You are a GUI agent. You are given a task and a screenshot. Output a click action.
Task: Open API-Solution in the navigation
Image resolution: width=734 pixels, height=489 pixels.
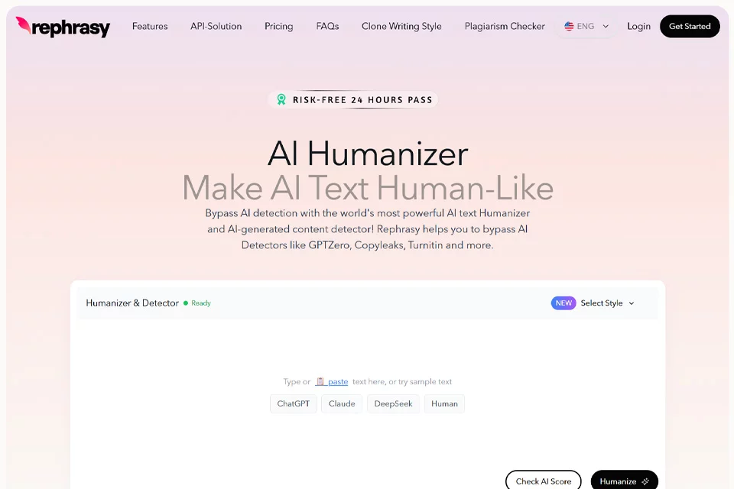216,26
